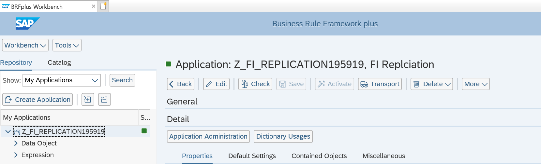
Task: Open the Workbench menu
Action: point(25,45)
